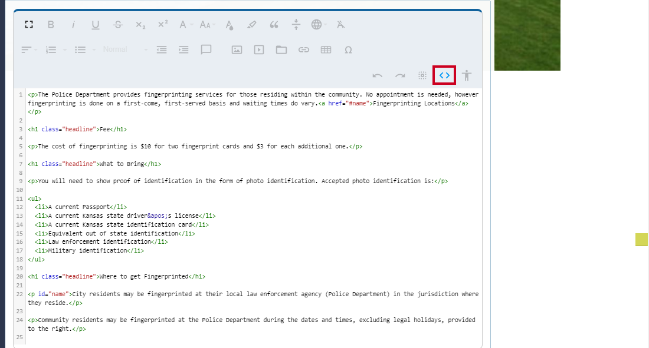Open the font size dropdown
The image size is (649, 348).
coord(207,25)
